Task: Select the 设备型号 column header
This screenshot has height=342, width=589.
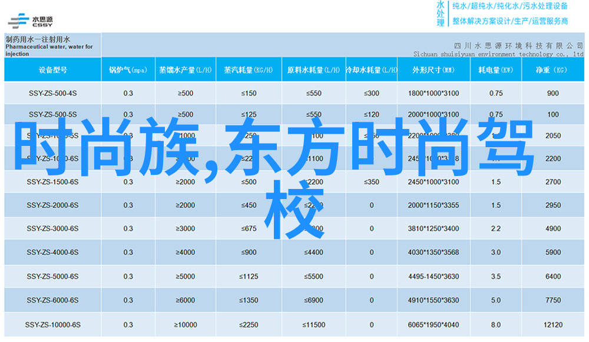Action: [x=53, y=70]
